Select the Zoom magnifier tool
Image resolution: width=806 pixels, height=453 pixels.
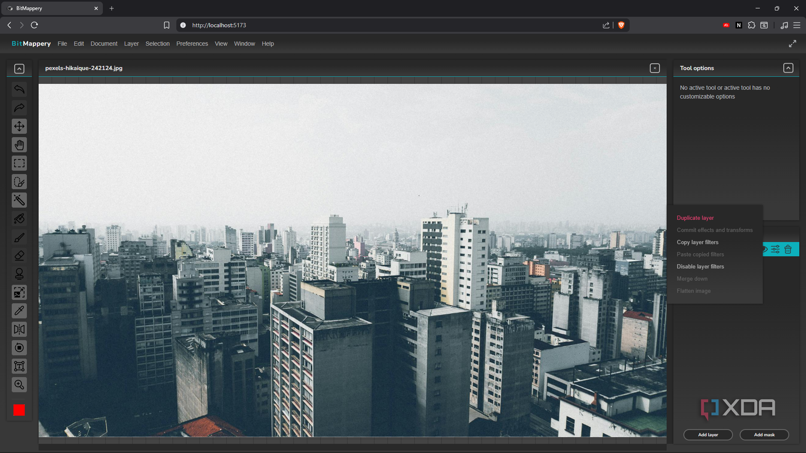19,385
